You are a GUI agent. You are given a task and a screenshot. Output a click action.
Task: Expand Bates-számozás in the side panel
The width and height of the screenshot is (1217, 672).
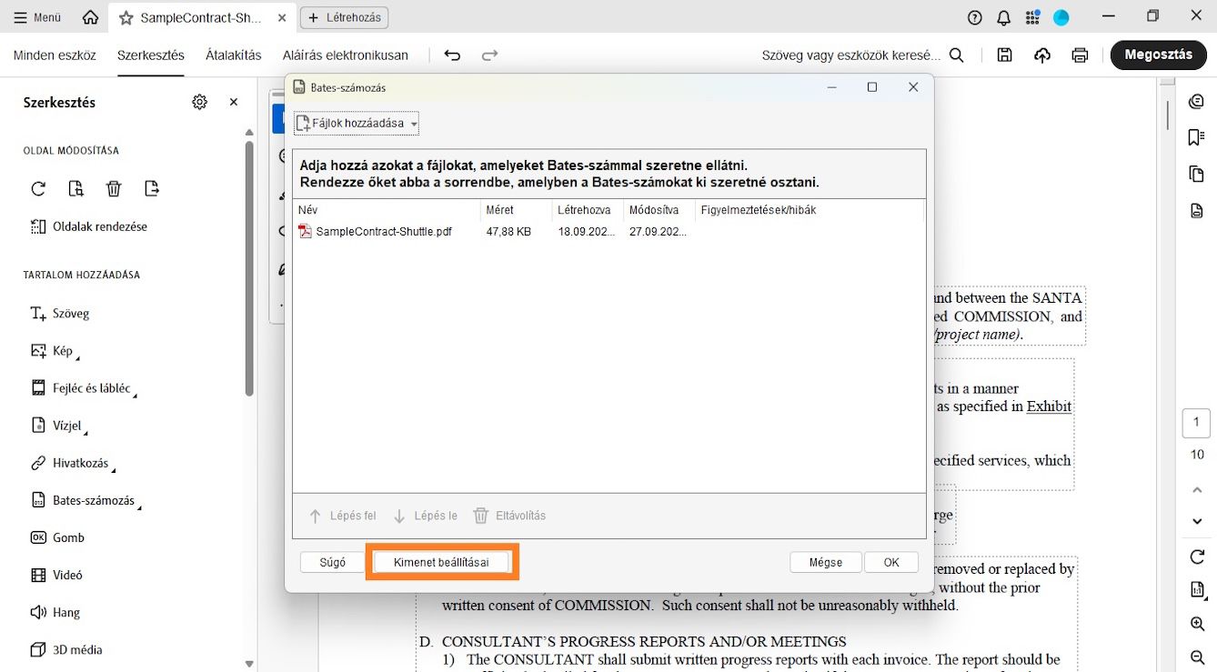point(87,500)
